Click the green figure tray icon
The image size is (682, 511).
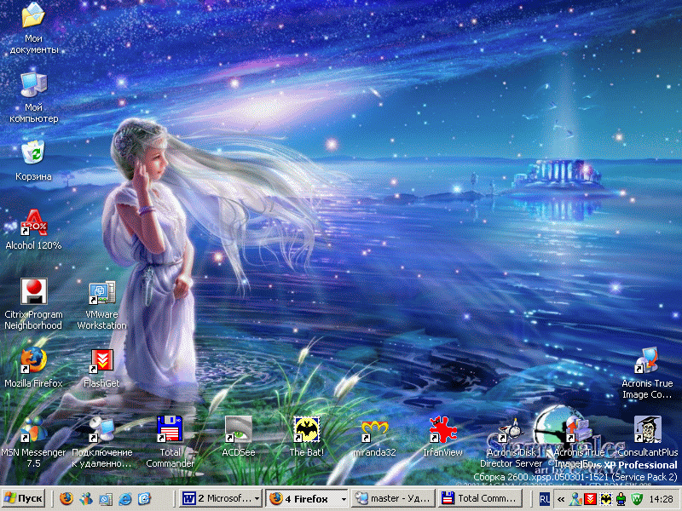point(621,498)
